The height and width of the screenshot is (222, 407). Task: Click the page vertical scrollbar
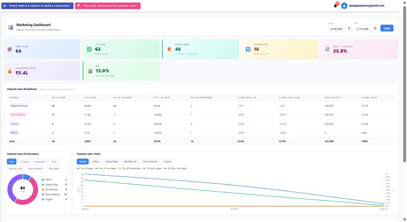click(405, 84)
